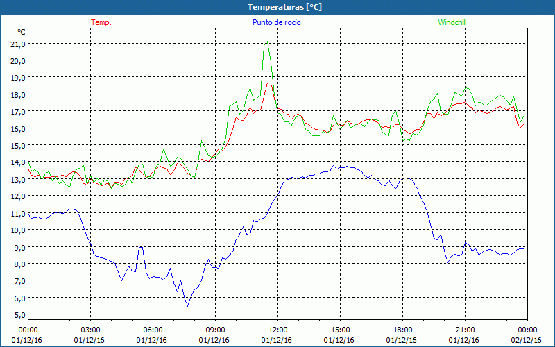Click the '19,0' y-axis value
The width and height of the screenshot is (555, 347).
19,78
